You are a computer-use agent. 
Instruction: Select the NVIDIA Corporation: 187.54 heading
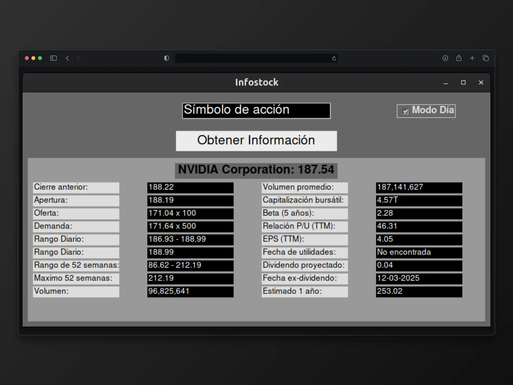(x=256, y=171)
